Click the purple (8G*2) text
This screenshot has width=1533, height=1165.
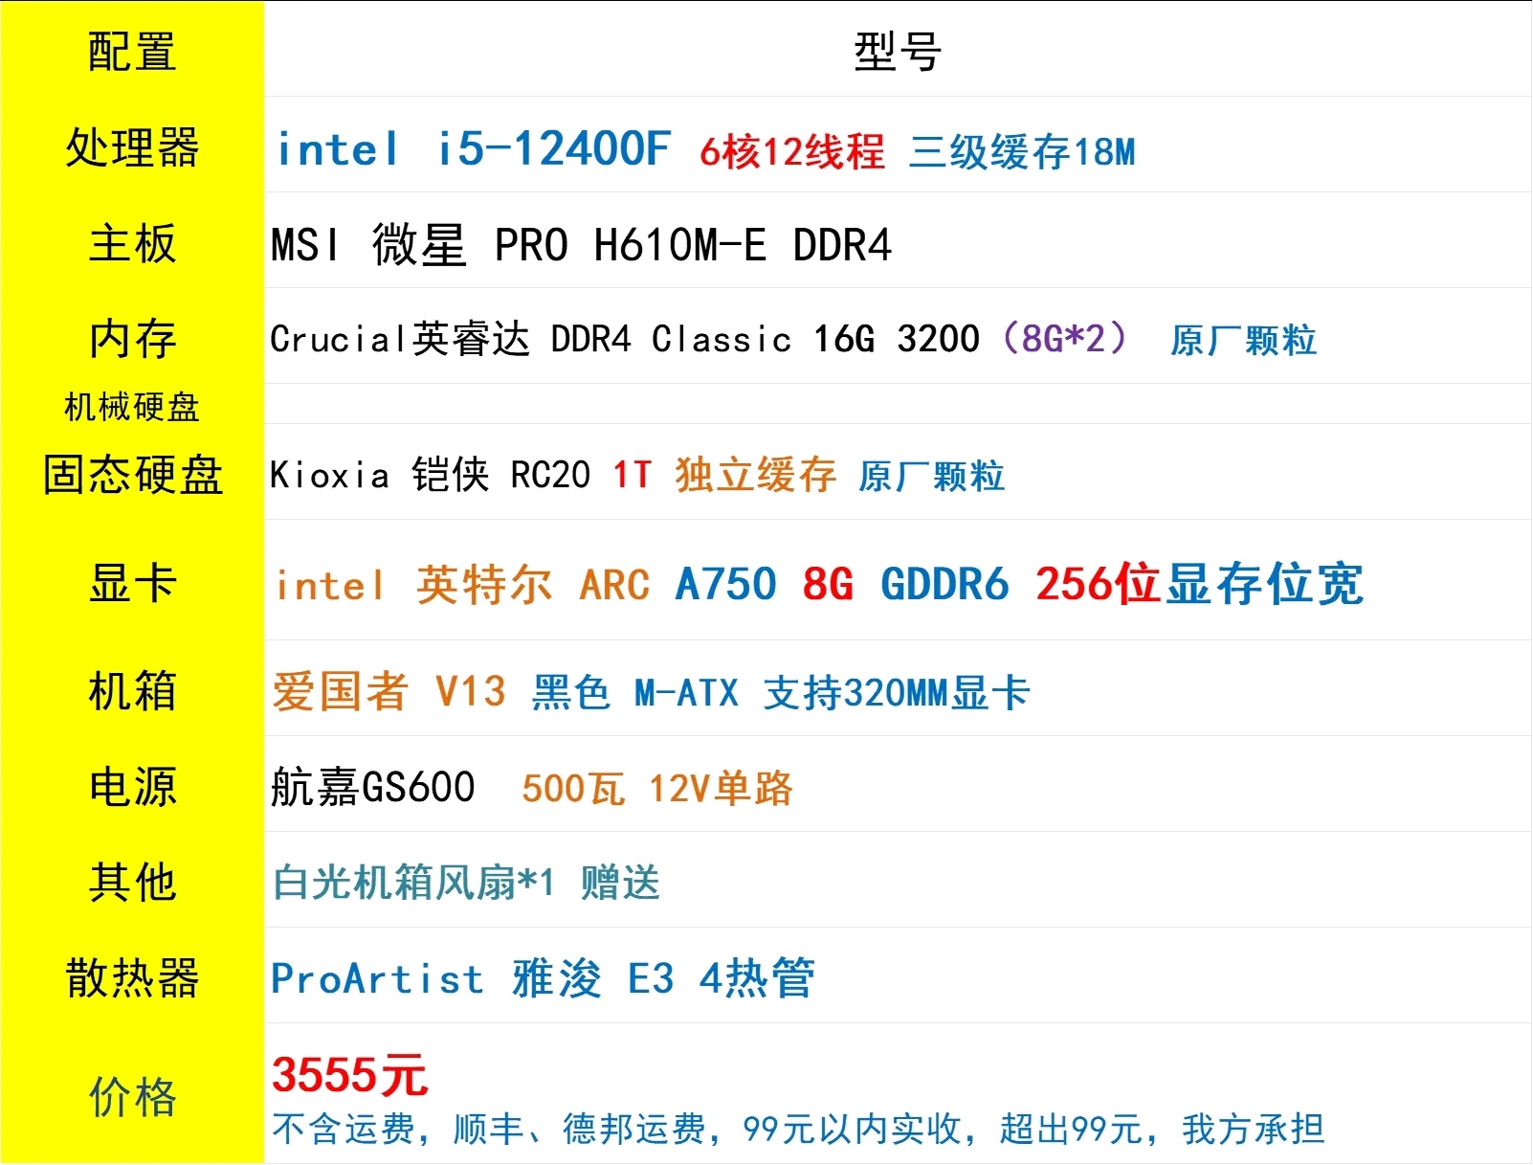tap(1064, 339)
